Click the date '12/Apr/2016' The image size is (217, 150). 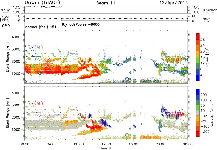(x=174, y=3)
